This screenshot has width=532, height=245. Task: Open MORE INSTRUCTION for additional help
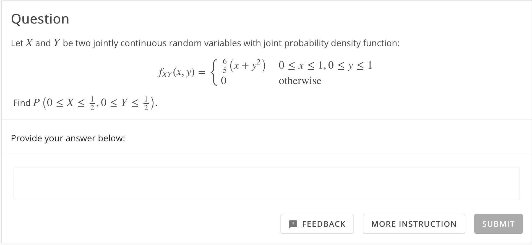point(414,224)
